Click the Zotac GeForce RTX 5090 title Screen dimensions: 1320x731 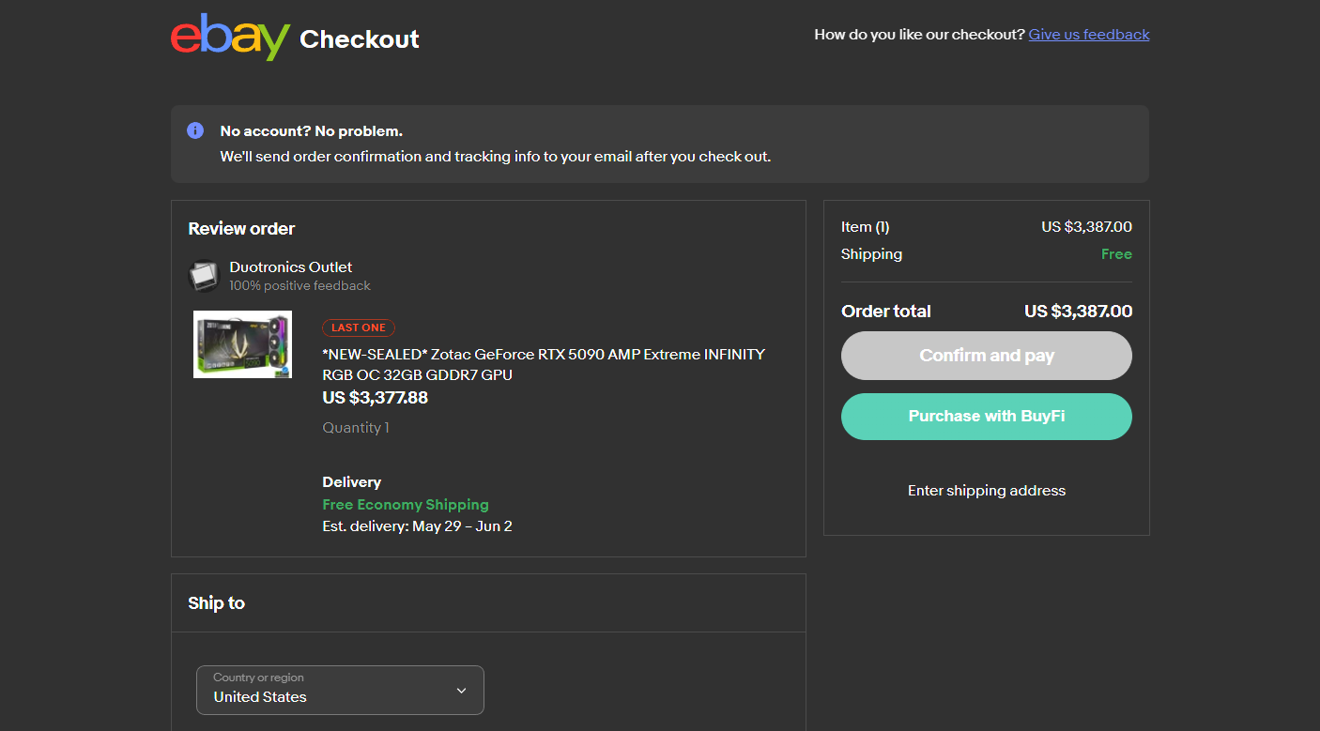[x=544, y=365]
